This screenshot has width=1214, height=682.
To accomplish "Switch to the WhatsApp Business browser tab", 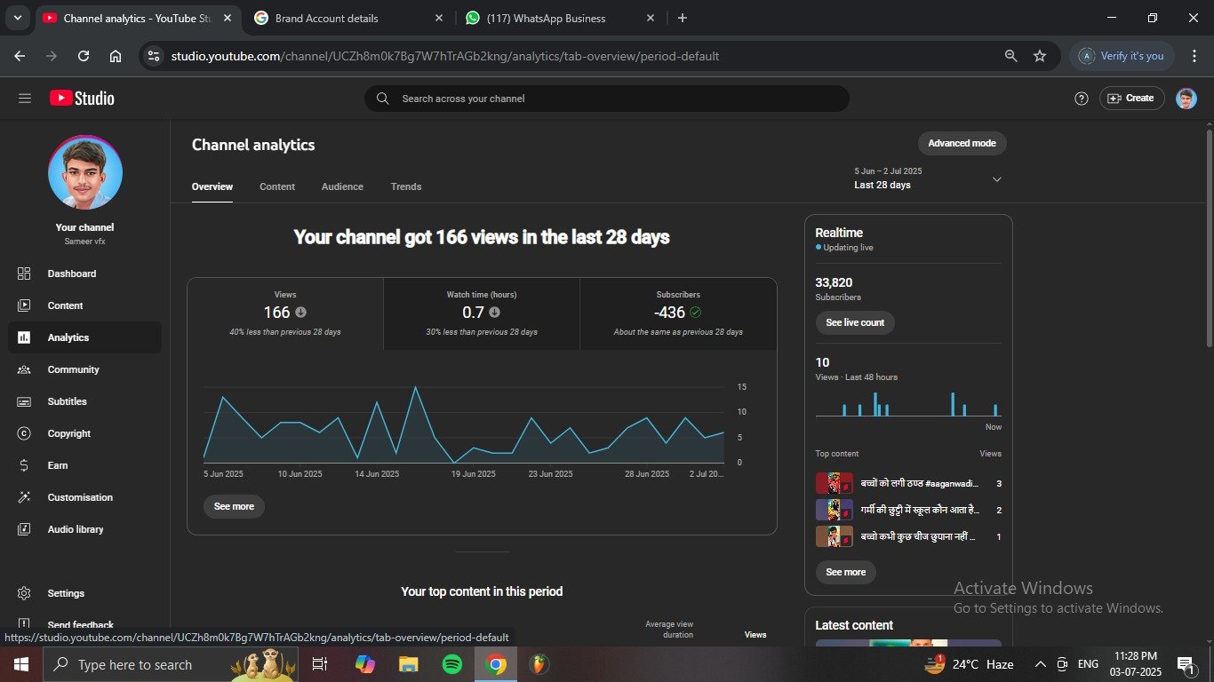I will coord(561,18).
